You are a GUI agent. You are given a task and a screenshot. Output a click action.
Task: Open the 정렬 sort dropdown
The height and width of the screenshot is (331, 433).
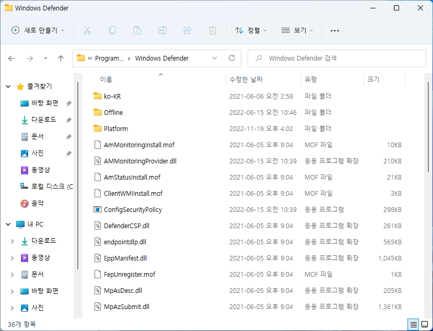[x=251, y=30]
